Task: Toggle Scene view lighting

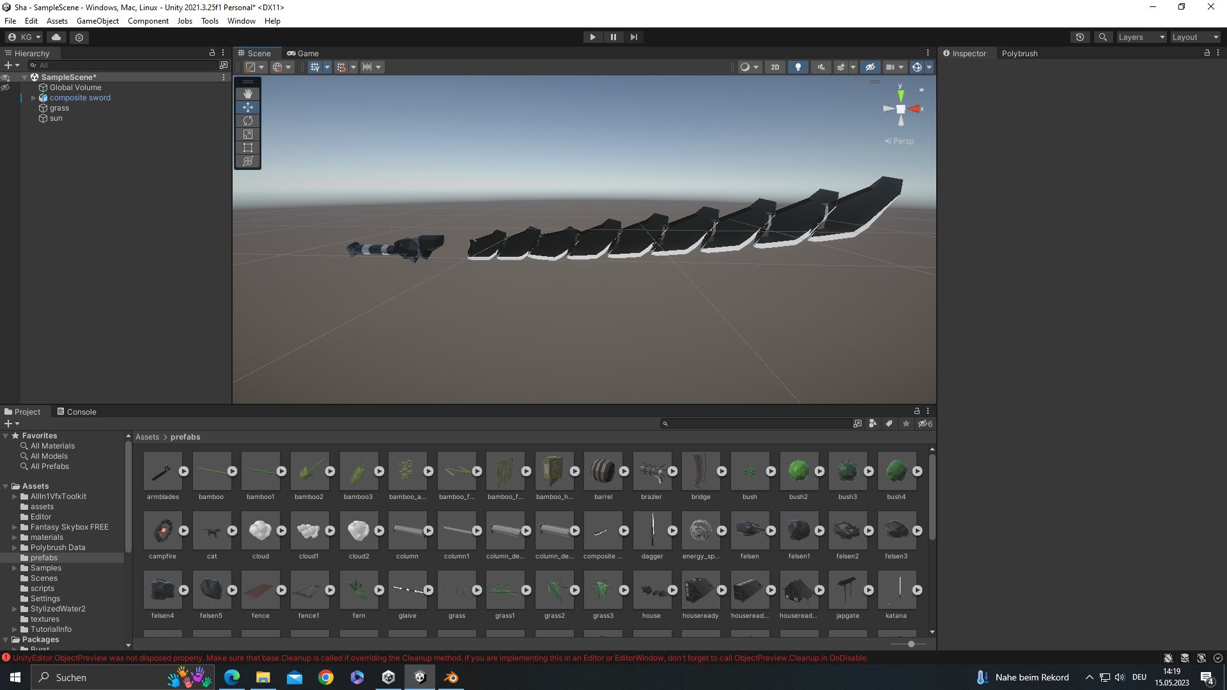Action: click(x=798, y=67)
